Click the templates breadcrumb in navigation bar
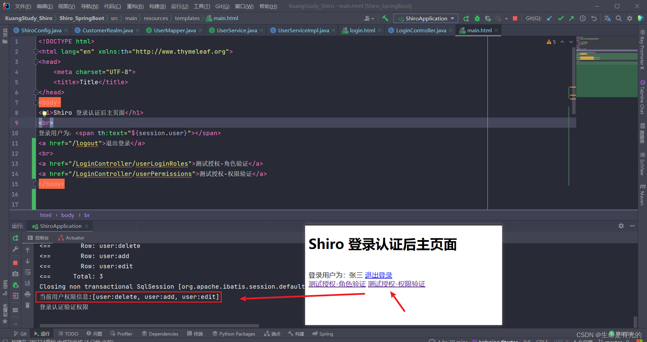The image size is (647, 342). click(187, 18)
